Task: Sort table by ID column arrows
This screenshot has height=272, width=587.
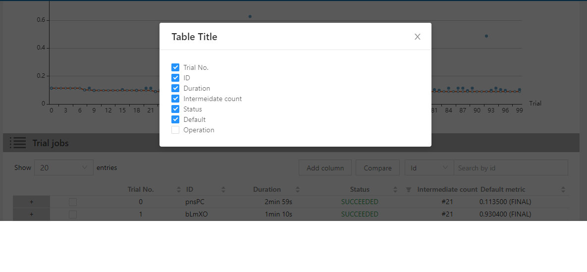Action: pyautogui.click(x=223, y=190)
